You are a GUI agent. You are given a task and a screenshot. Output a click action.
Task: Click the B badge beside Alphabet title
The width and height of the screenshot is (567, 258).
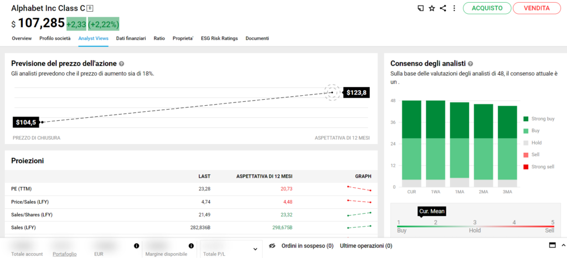[90, 8]
